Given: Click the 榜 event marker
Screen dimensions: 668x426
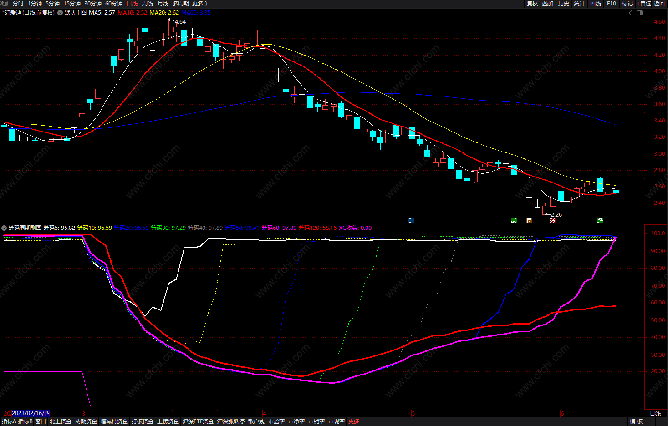Looking at the screenshot, I should (x=529, y=221).
